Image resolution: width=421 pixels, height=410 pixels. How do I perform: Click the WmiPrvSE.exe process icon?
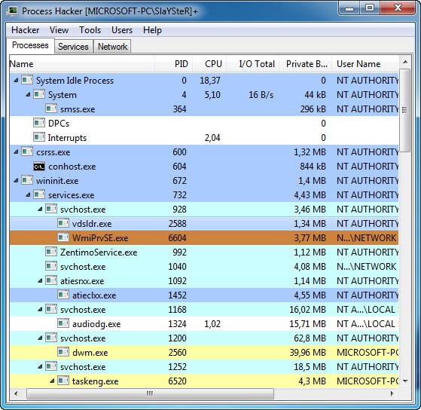tap(63, 238)
